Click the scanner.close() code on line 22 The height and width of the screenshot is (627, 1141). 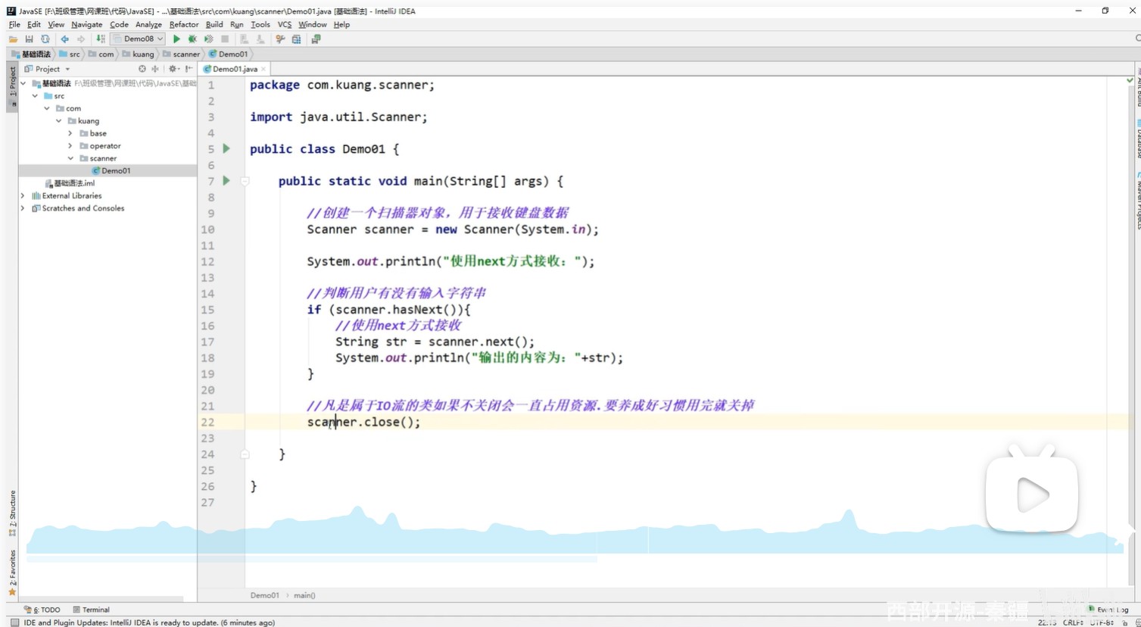(x=363, y=423)
